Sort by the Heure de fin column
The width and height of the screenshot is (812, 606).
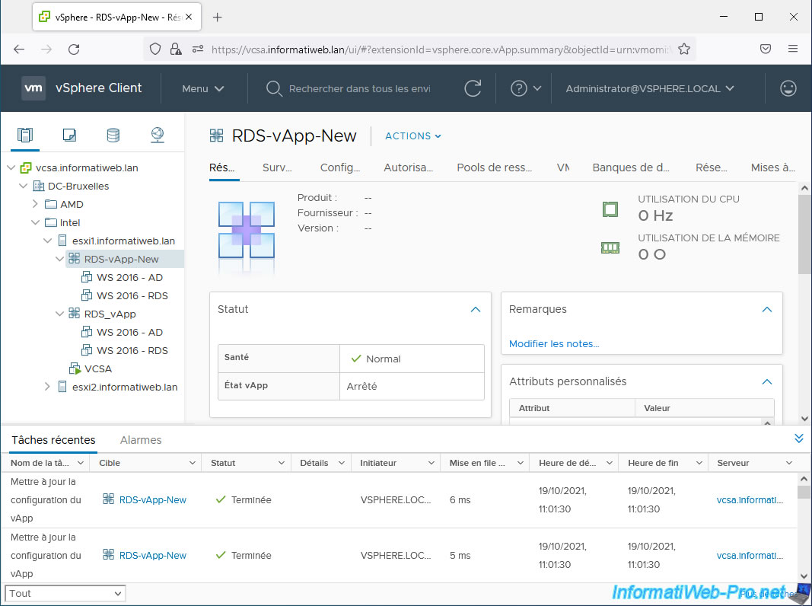click(x=653, y=463)
